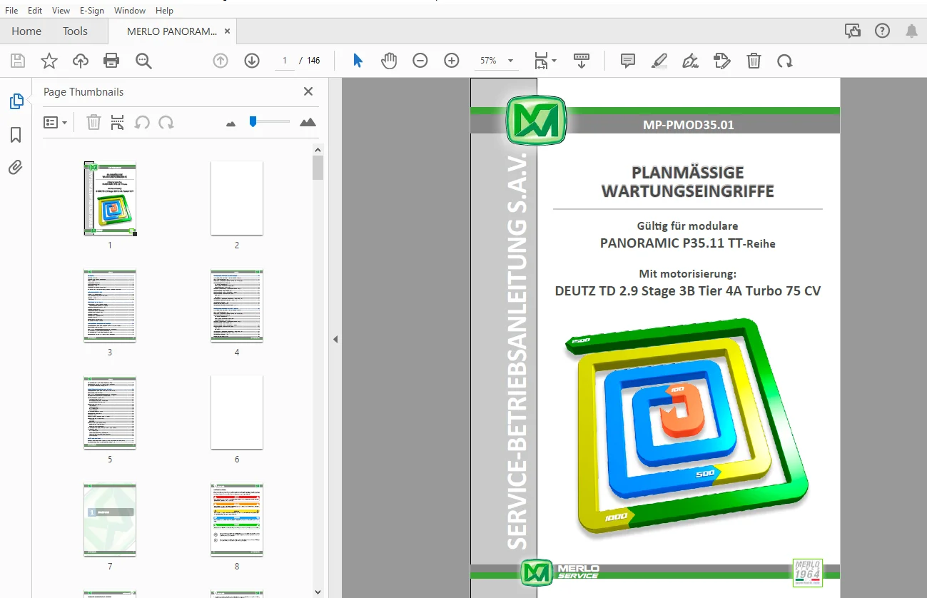
Task: Open the Page Thumbnails side panel icon
Action: tap(16, 101)
